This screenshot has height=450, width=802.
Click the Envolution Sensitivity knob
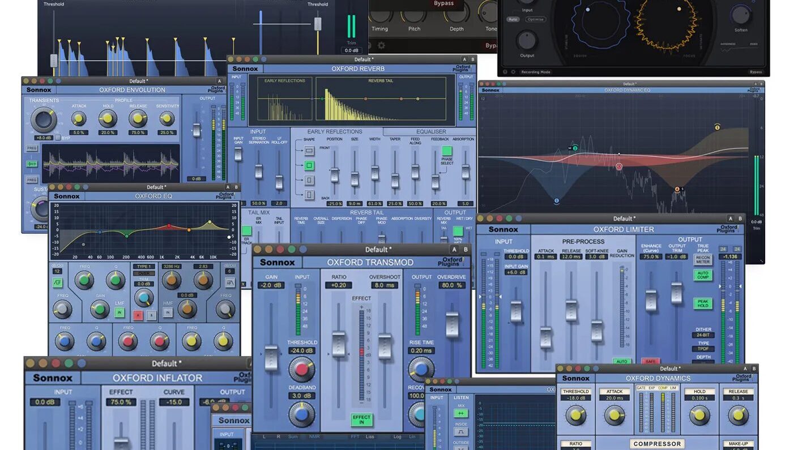coord(167,118)
